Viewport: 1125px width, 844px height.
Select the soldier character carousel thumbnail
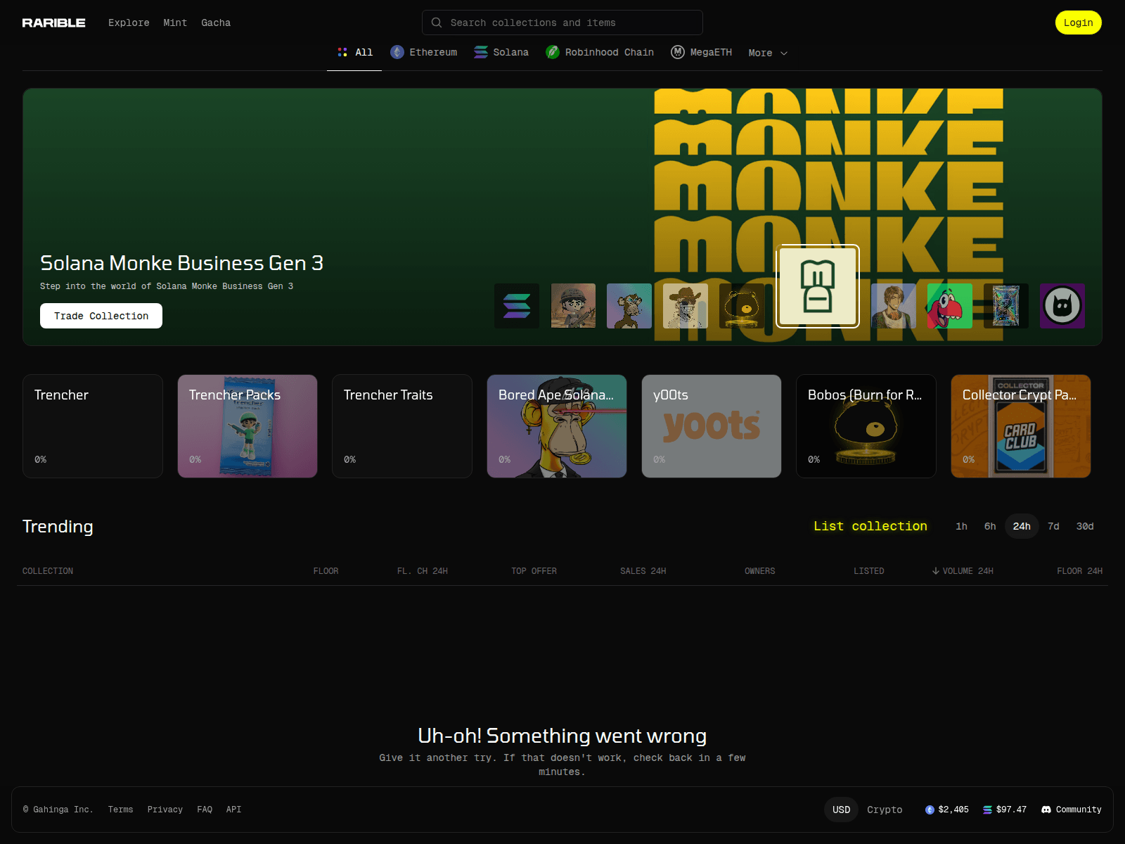[x=573, y=306]
